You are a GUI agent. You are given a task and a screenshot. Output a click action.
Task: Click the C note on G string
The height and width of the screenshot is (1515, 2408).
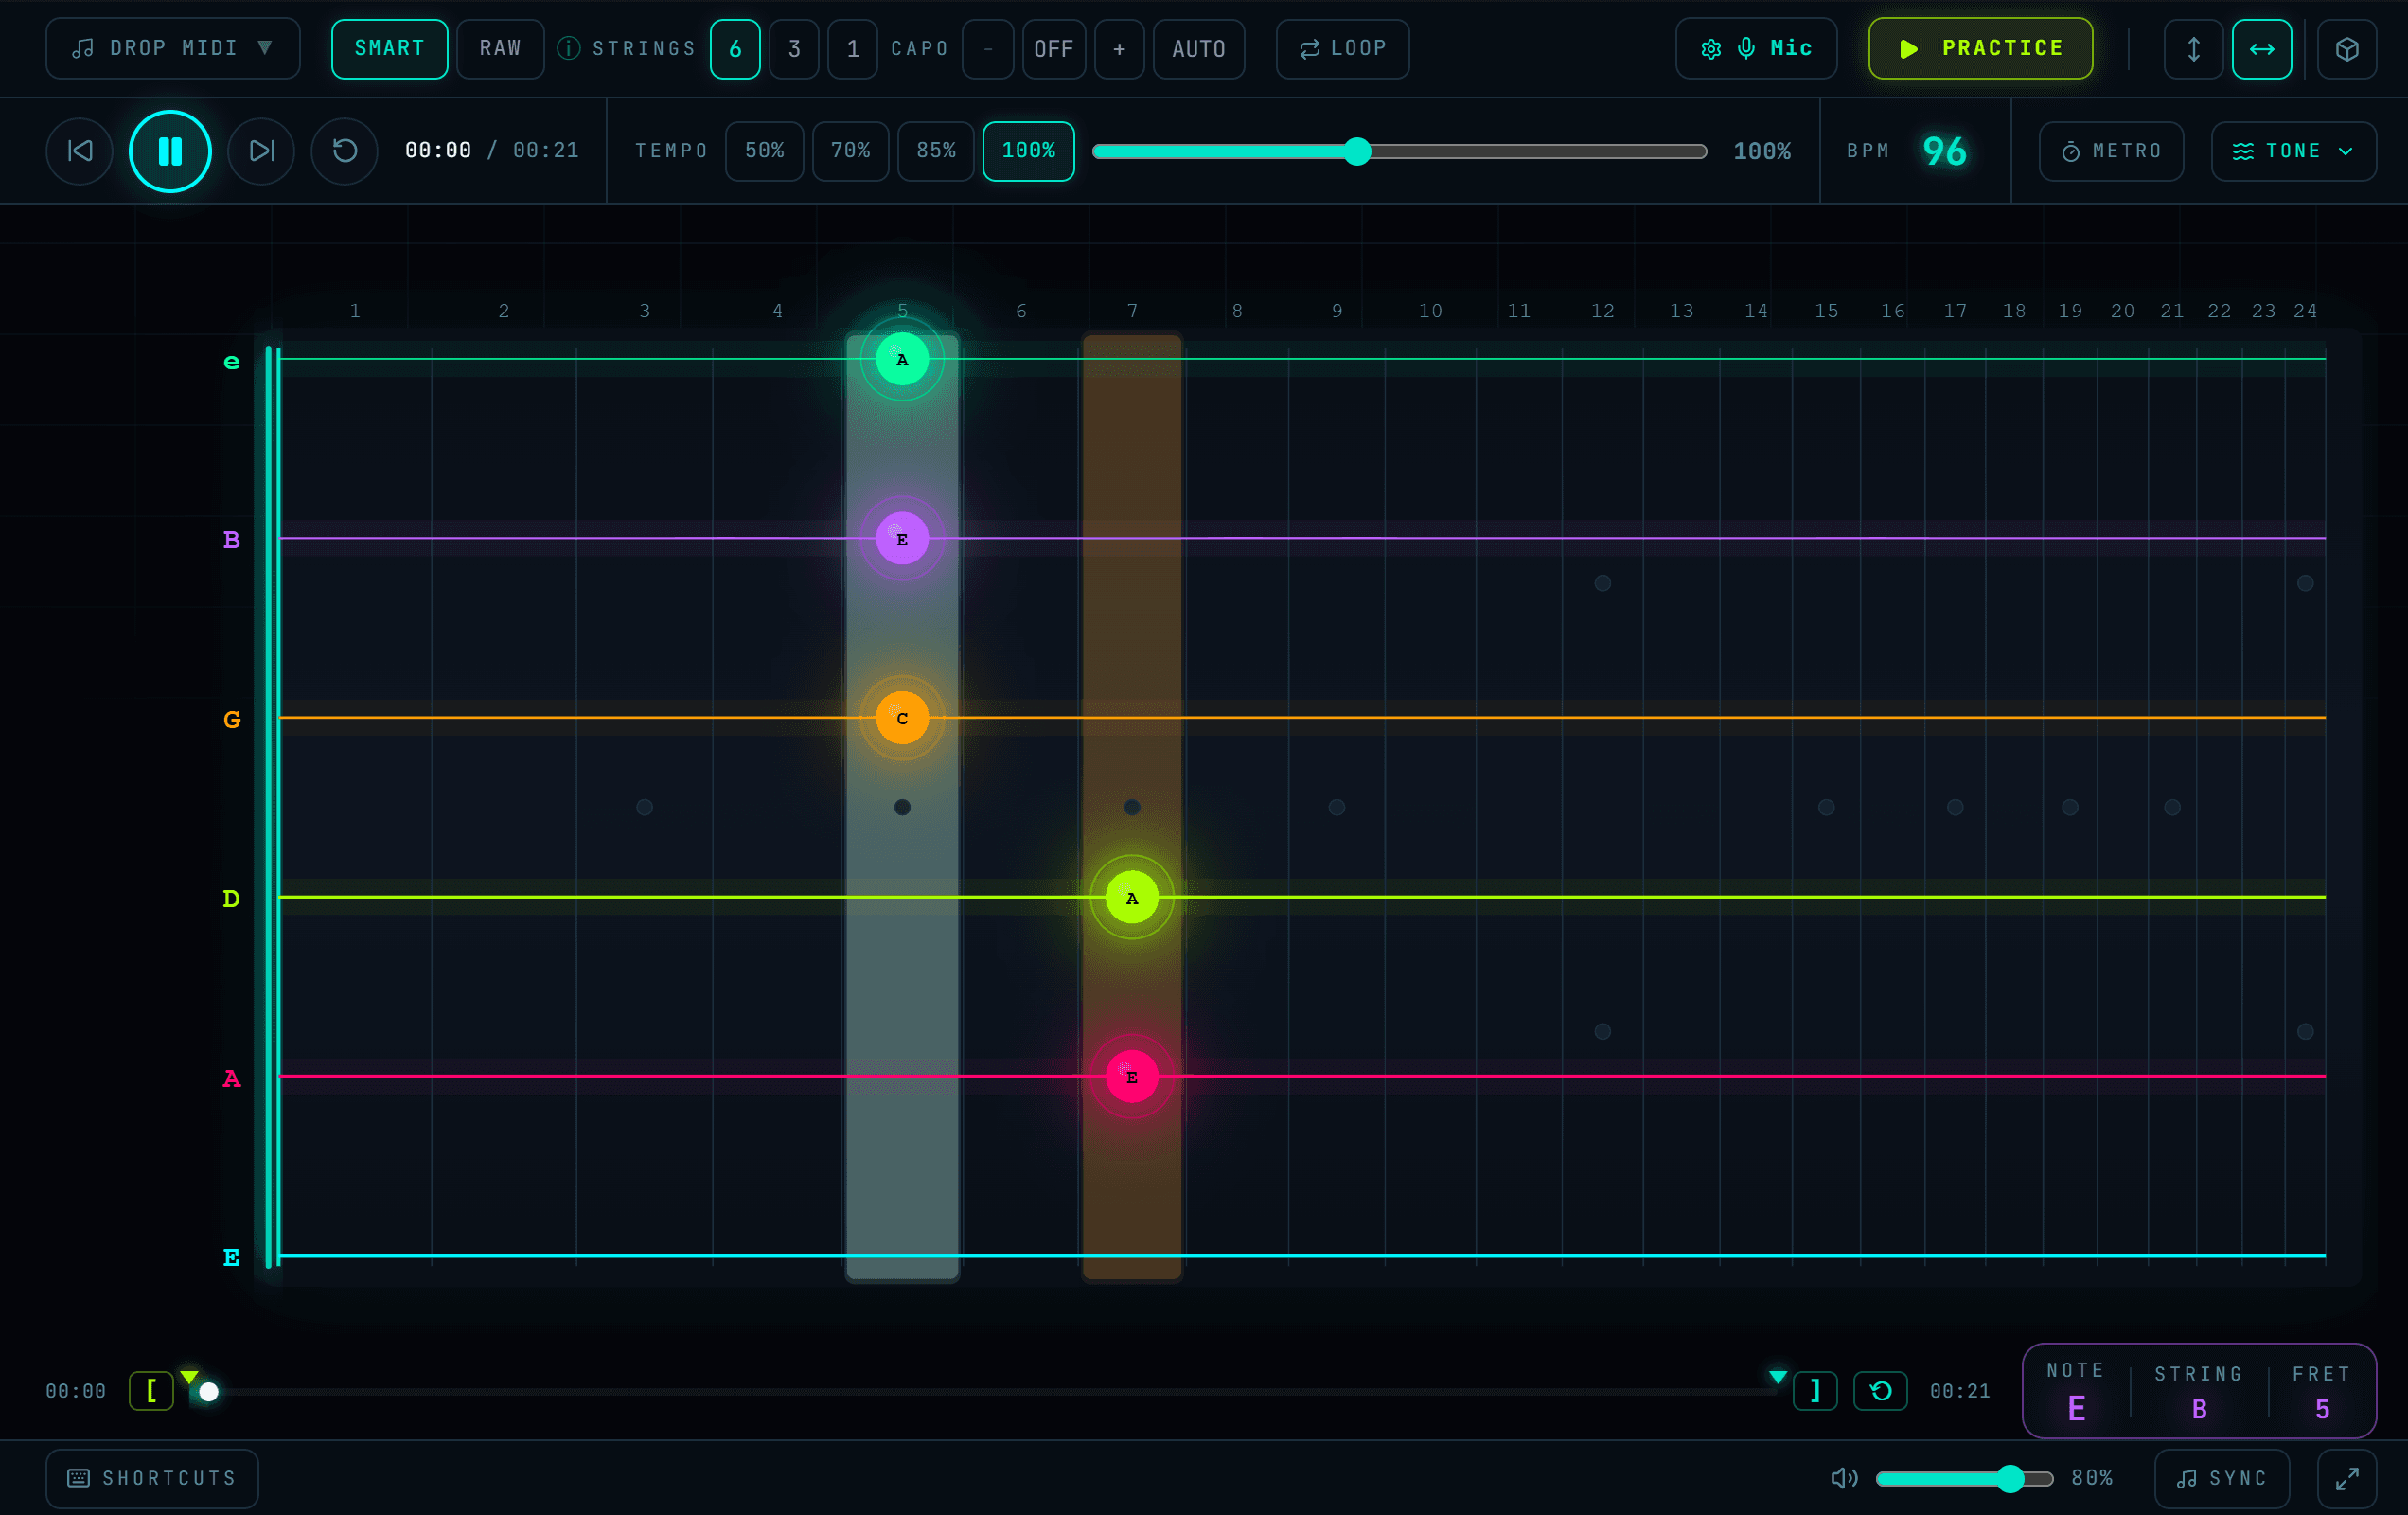coord(902,718)
